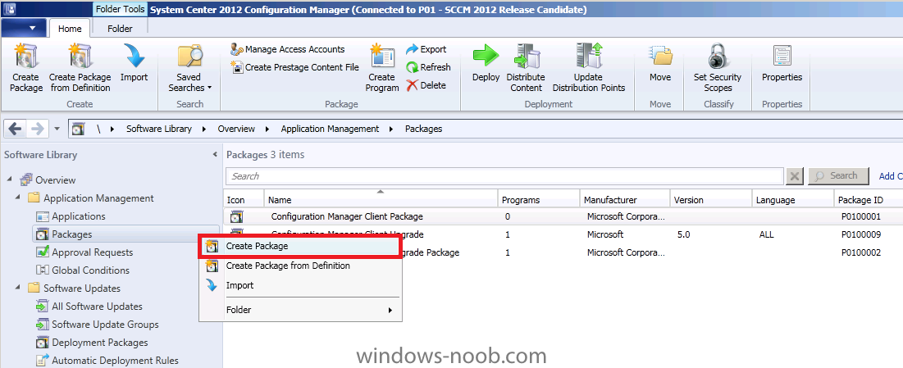Click the Import ribbon arrow icon
The image size is (903, 368).
tap(135, 57)
